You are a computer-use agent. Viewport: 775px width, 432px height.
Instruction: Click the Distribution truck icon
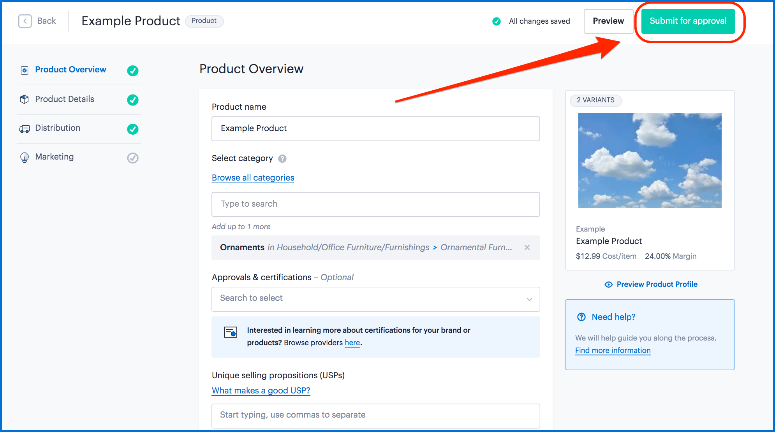25,129
